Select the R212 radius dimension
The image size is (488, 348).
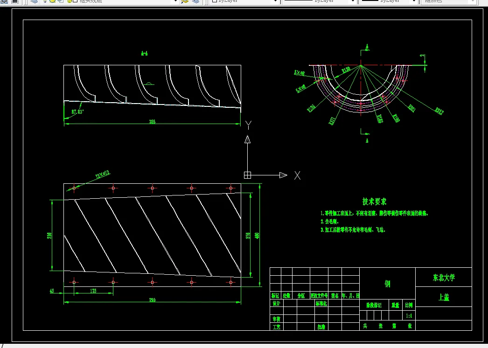click(439, 111)
